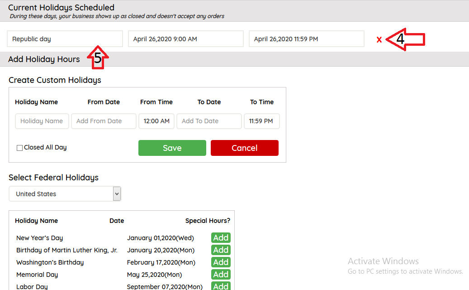Open the To Time 11:59 PM picker

click(x=261, y=121)
